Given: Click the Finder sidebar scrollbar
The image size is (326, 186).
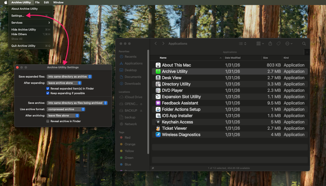Looking at the screenshot, I should coord(148,102).
